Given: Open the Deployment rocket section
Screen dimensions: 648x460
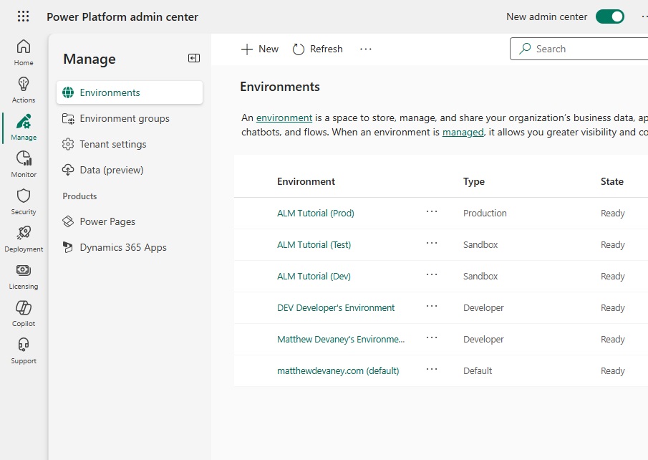Looking at the screenshot, I should 24,239.
